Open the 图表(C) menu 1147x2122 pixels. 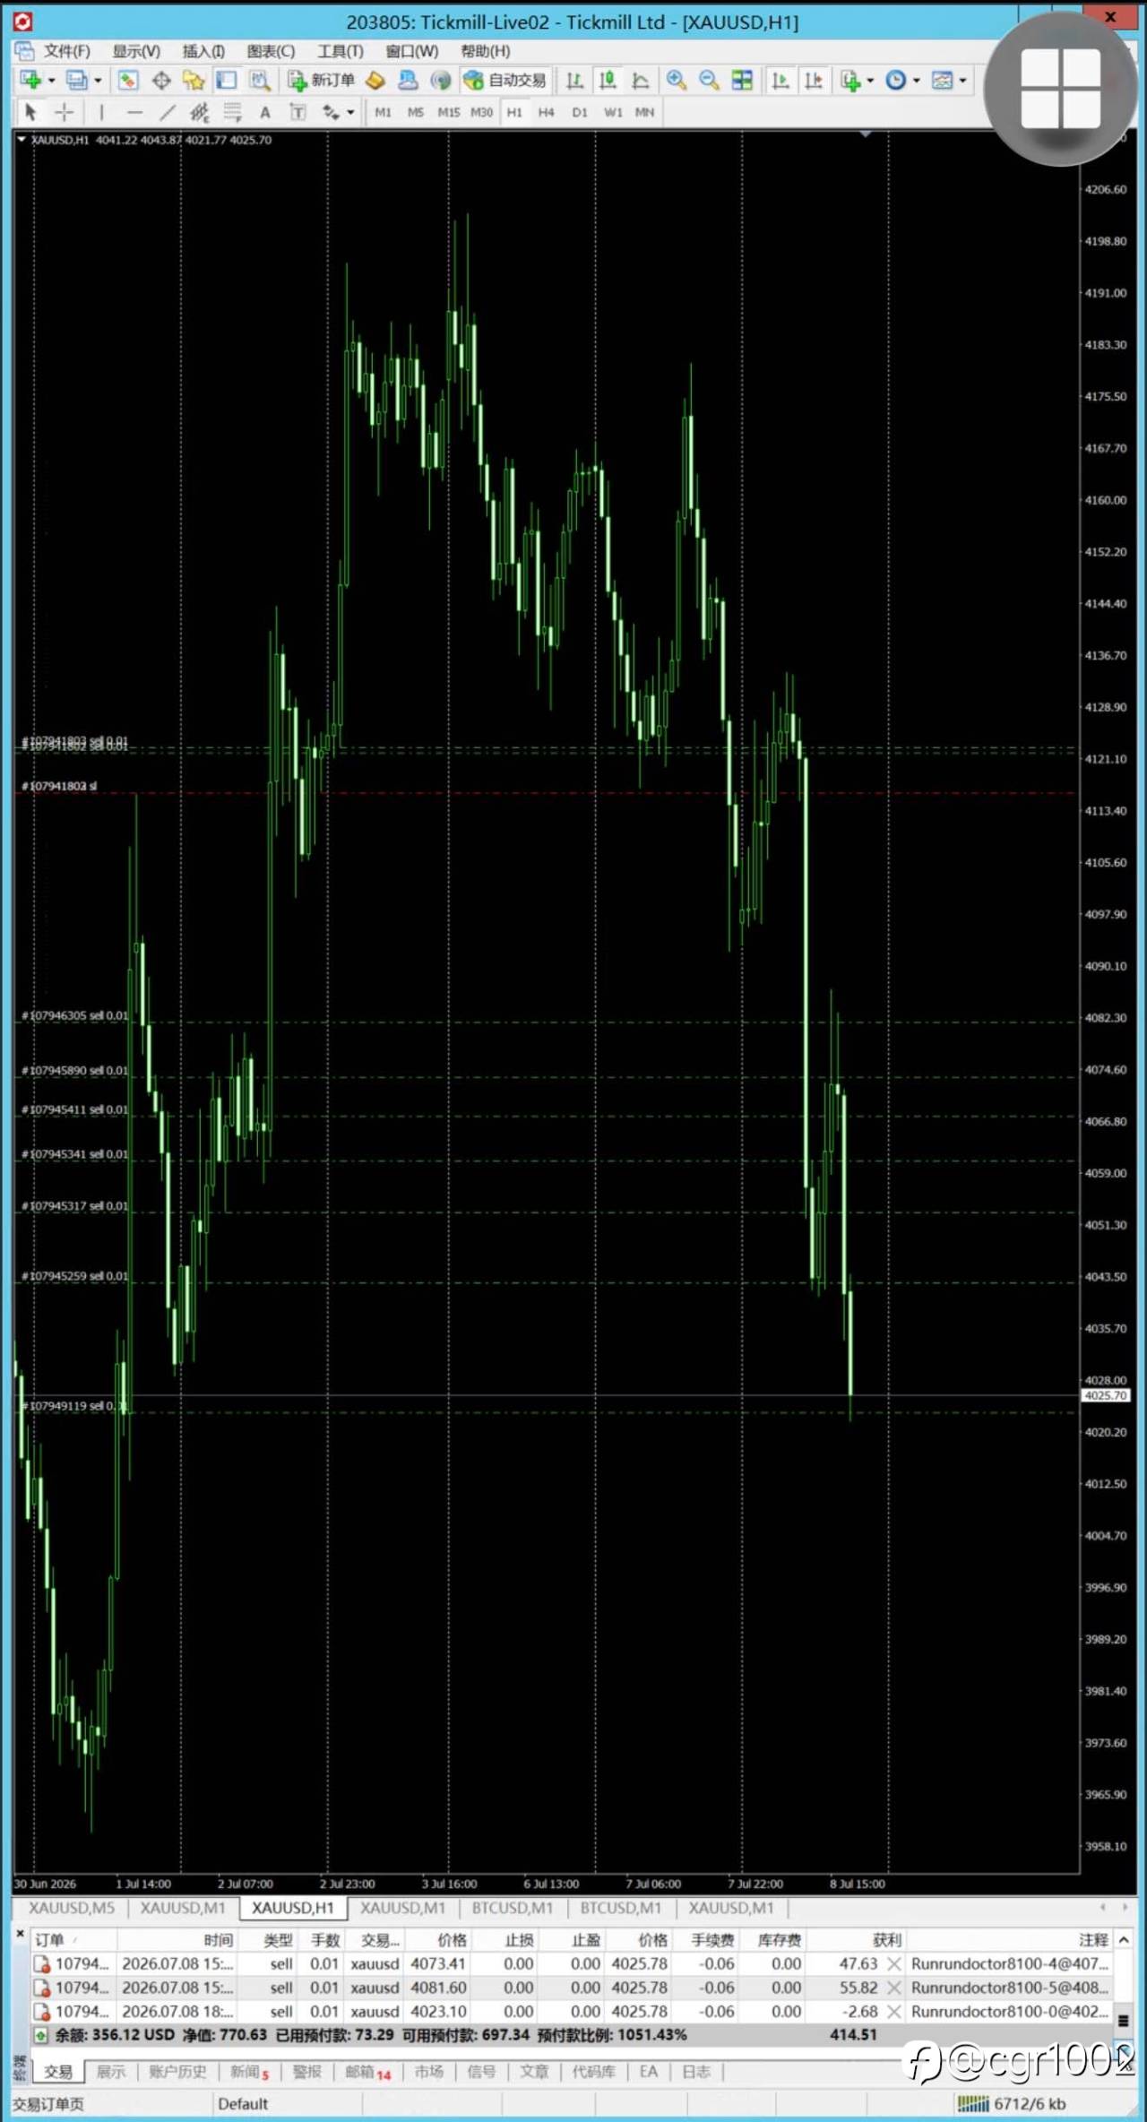coord(271,51)
